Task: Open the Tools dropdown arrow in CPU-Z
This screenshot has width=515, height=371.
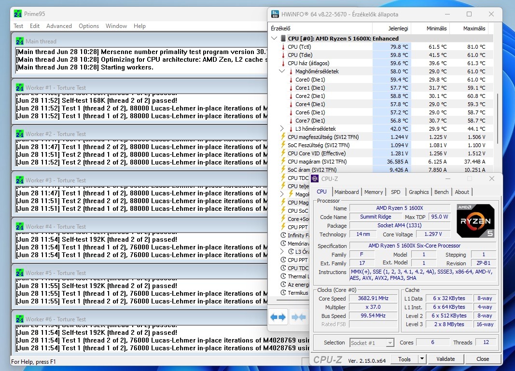Action: 422,359
